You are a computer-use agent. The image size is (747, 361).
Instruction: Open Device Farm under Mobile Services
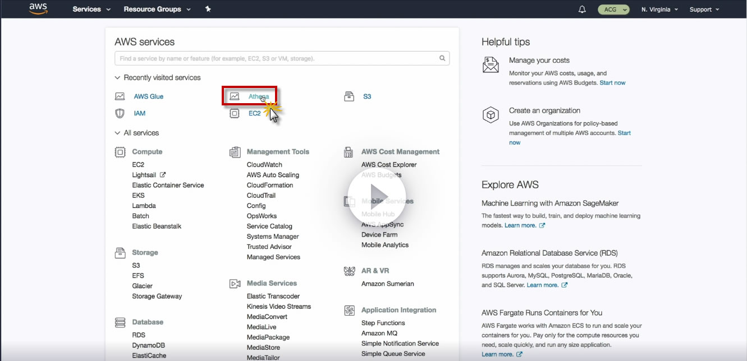click(x=379, y=235)
